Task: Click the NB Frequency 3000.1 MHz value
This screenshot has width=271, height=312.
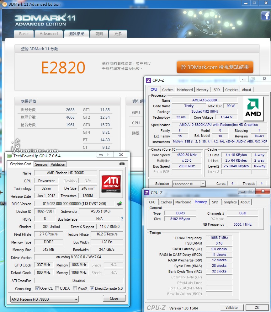Action: (x=242, y=224)
